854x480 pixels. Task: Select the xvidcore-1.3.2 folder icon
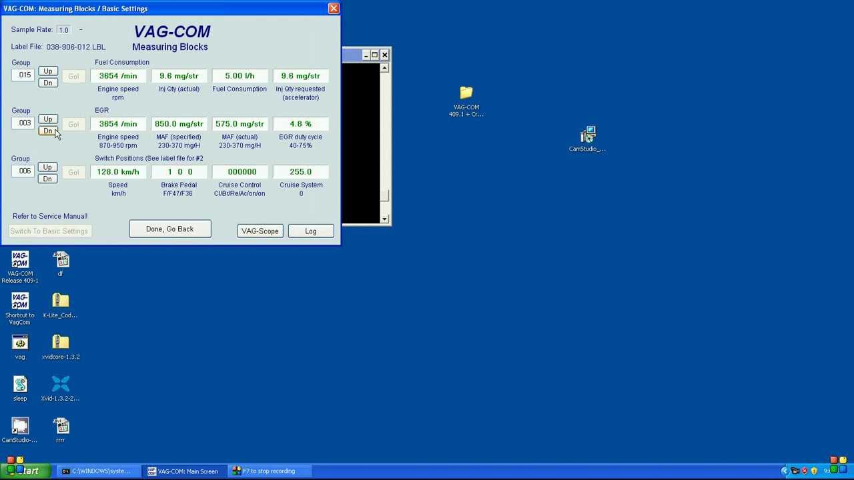61,347
